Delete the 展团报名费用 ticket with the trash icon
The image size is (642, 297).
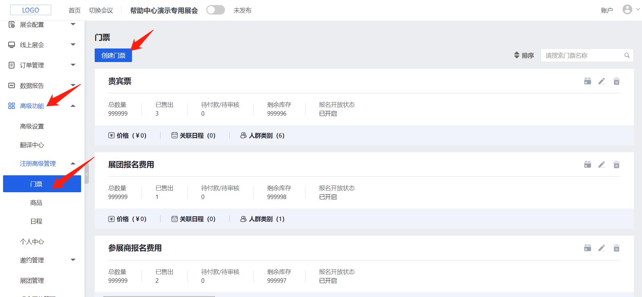pyautogui.click(x=617, y=165)
